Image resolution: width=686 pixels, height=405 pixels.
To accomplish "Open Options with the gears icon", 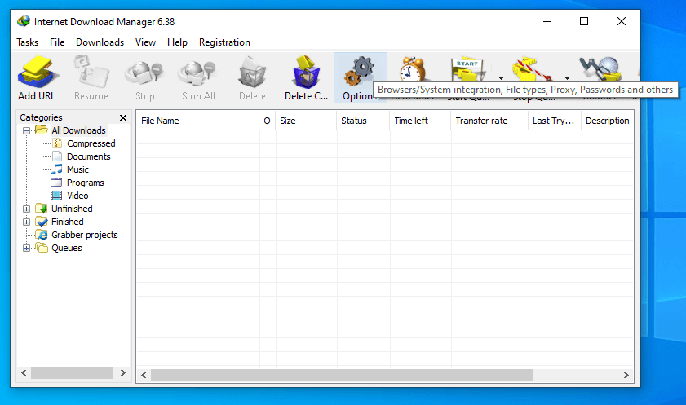I will click(359, 72).
